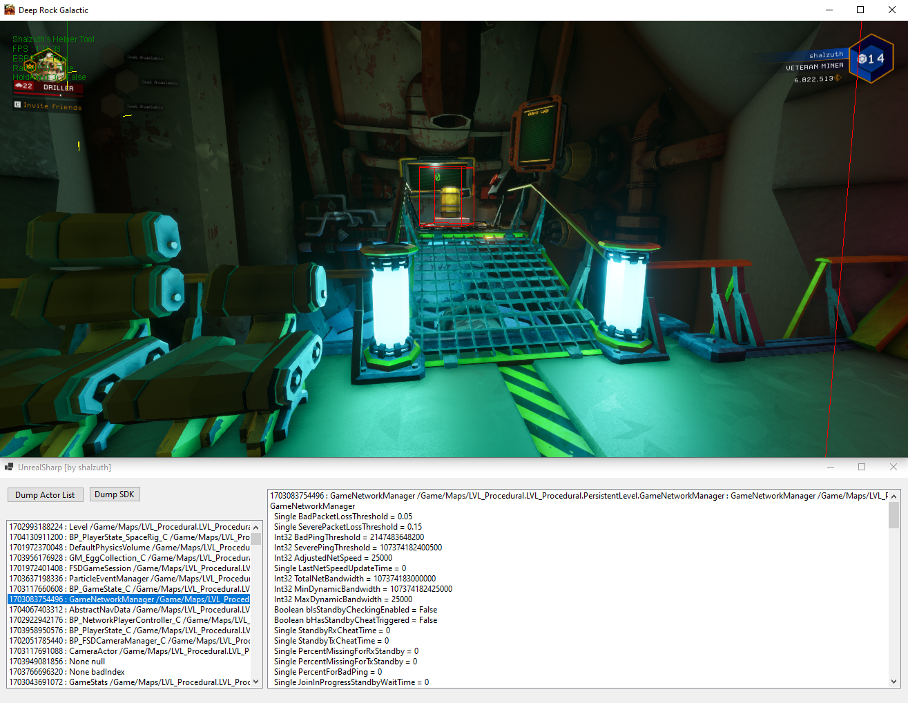This screenshot has width=908, height=703.
Task: Select the Level /Game/Maps actor row
Action: (x=128, y=527)
